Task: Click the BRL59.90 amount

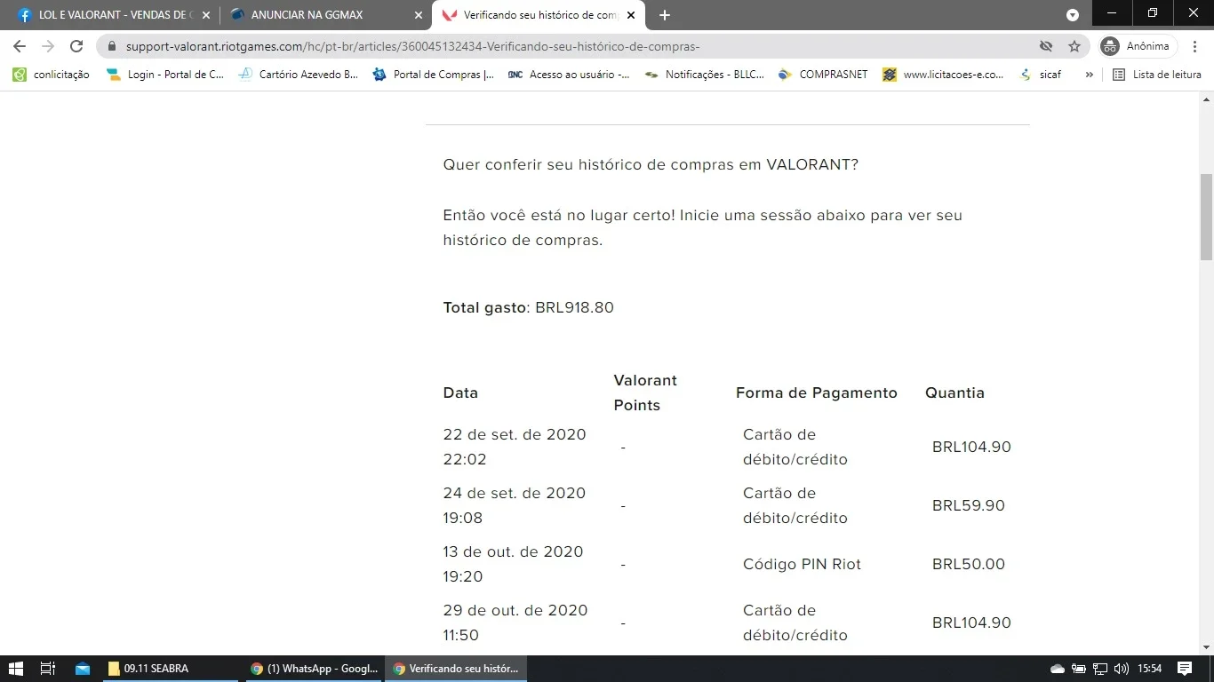Action: point(969,506)
